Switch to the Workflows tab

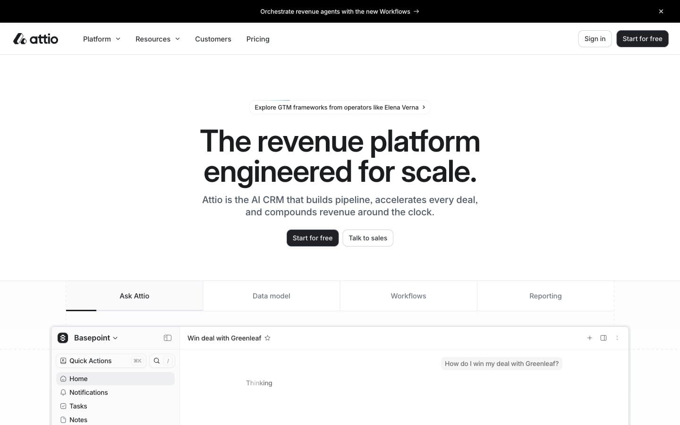tap(408, 296)
